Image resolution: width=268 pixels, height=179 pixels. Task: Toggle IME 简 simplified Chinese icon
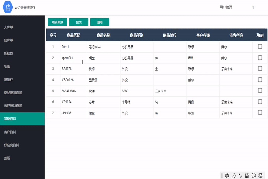click(x=247, y=176)
